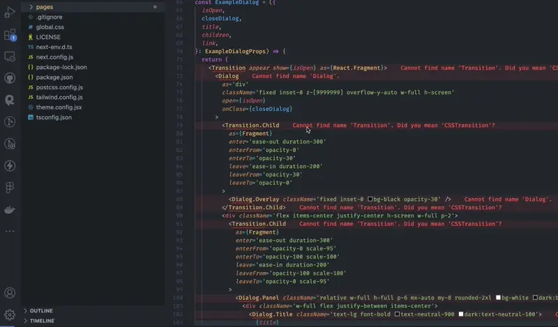Open the Remote Explorer view
This screenshot has height=327, width=558.
pos(10,56)
